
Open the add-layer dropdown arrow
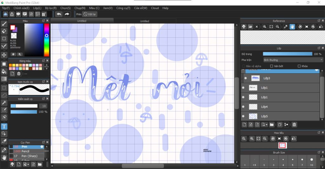(266, 125)
